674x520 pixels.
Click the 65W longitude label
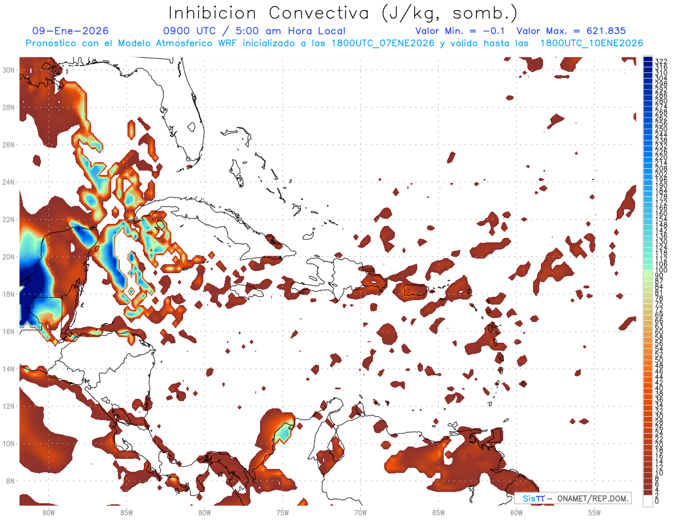(439, 512)
